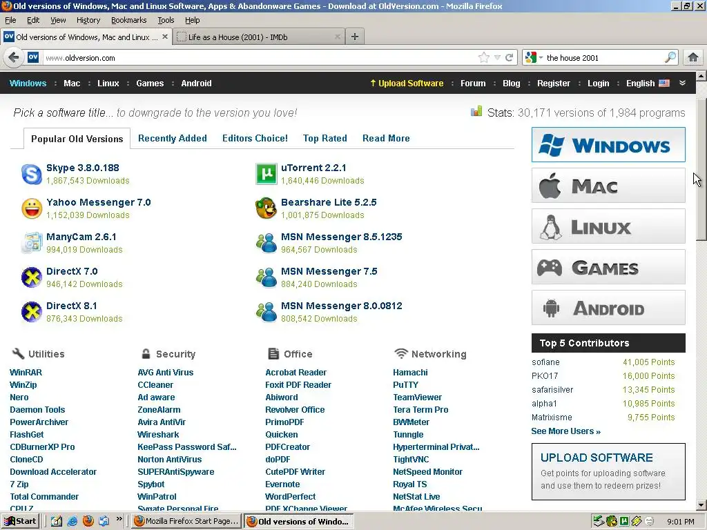Switch to Life as a House tab

(260, 37)
